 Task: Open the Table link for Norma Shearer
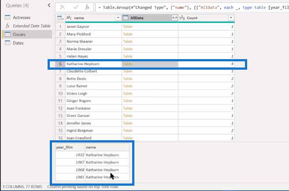pyautogui.click(x=128, y=41)
